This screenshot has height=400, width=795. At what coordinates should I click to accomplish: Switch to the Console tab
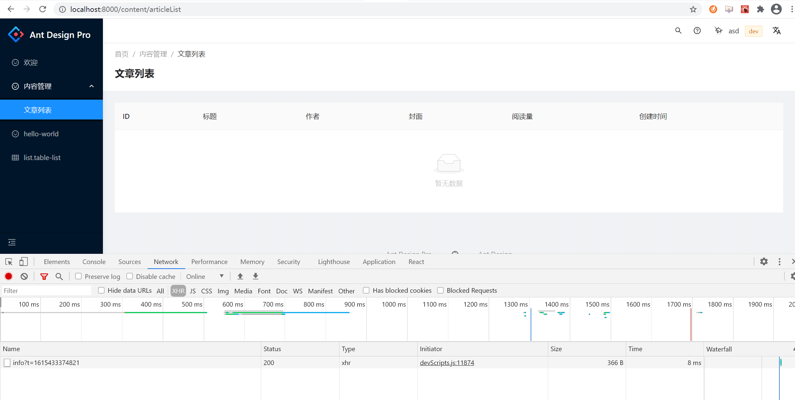[x=94, y=262]
